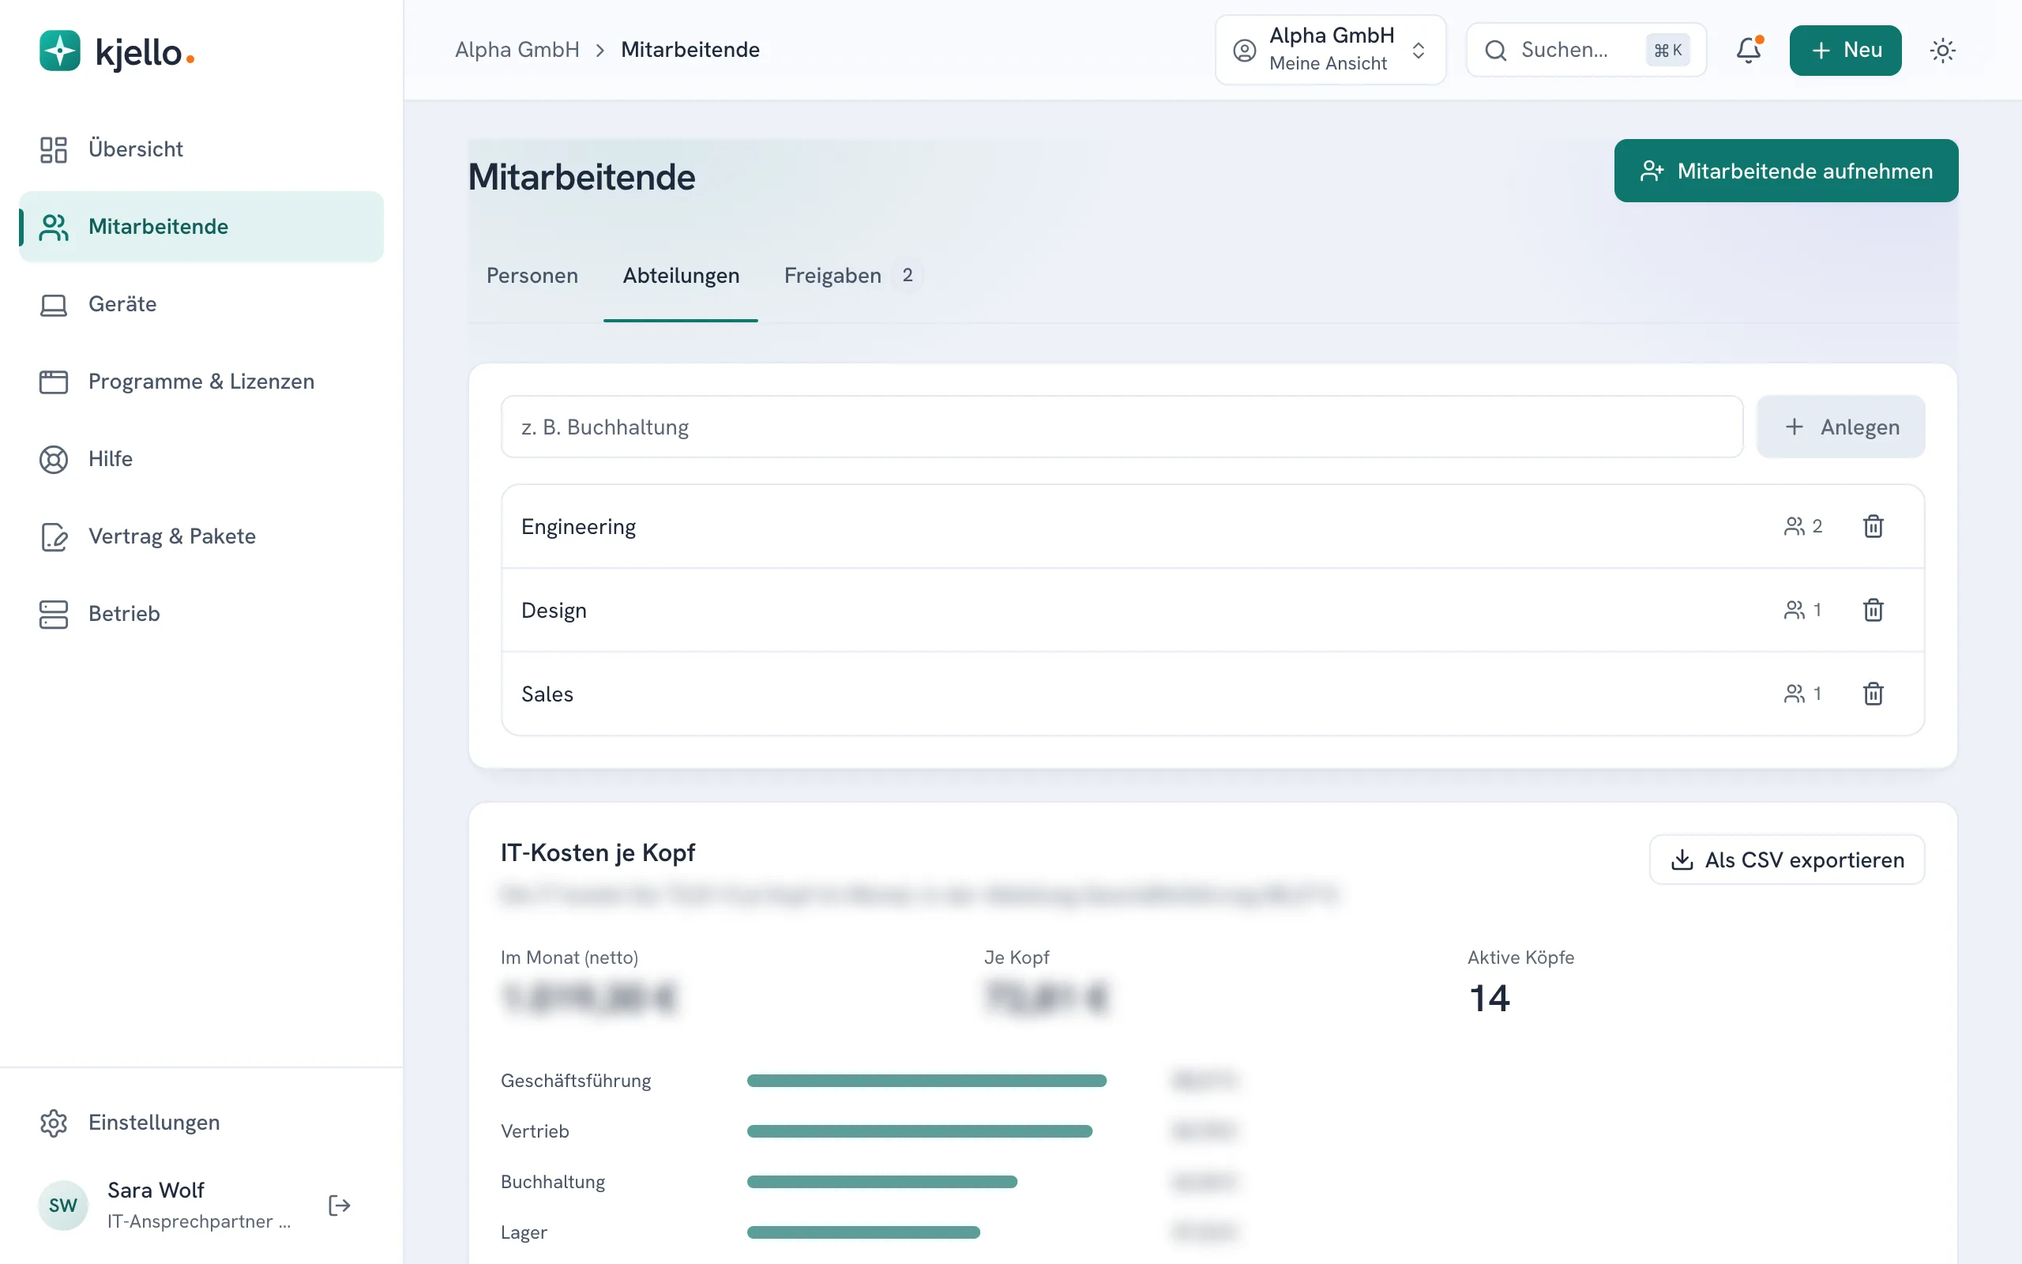Image resolution: width=2022 pixels, height=1264 pixels.
Task: Click the SW avatar
Action: coord(62,1205)
